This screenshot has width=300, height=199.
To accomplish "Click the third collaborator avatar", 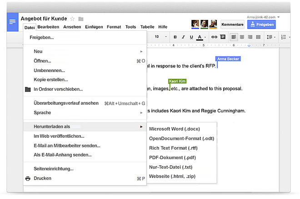I will coord(213,24).
